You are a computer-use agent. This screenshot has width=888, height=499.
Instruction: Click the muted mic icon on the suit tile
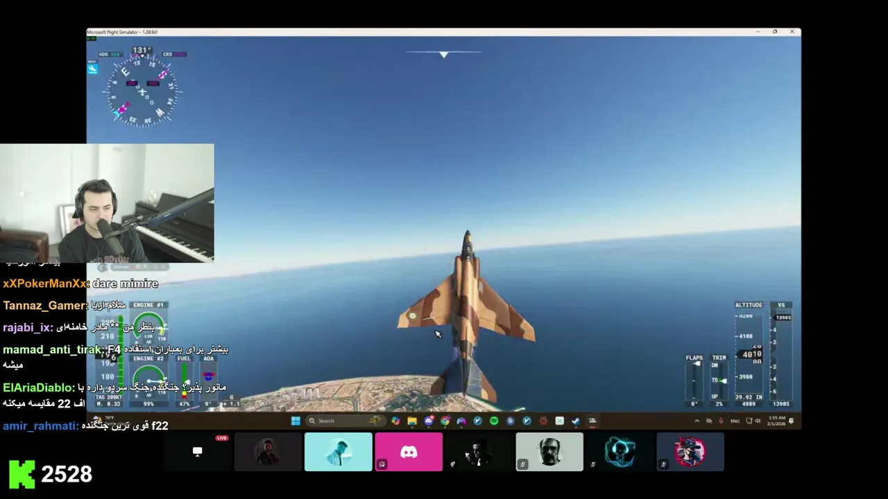point(452,464)
